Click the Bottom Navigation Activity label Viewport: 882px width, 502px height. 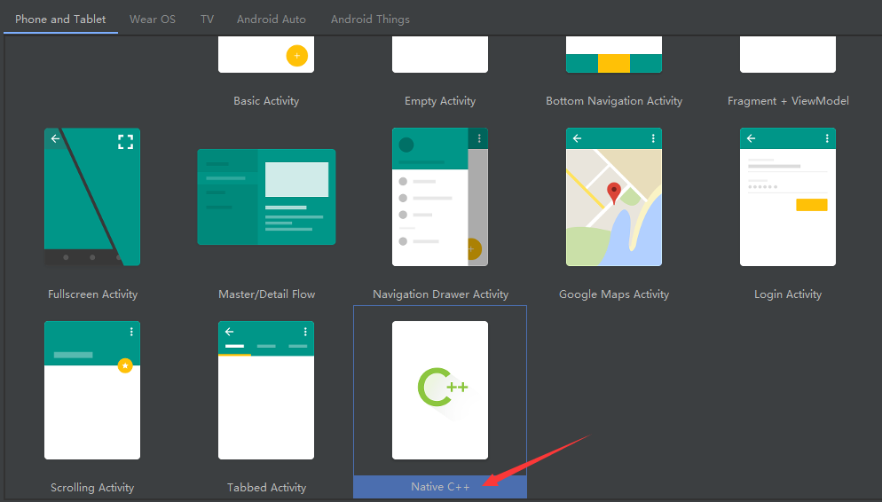click(x=614, y=101)
